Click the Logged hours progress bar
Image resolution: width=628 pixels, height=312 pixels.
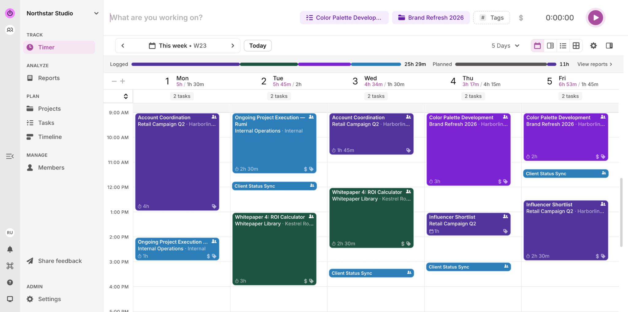(266, 64)
